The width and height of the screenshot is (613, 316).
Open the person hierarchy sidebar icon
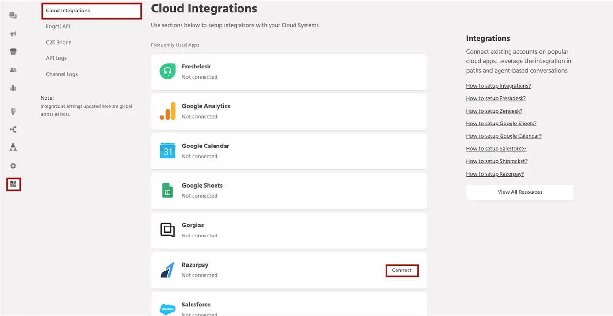click(13, 147)
